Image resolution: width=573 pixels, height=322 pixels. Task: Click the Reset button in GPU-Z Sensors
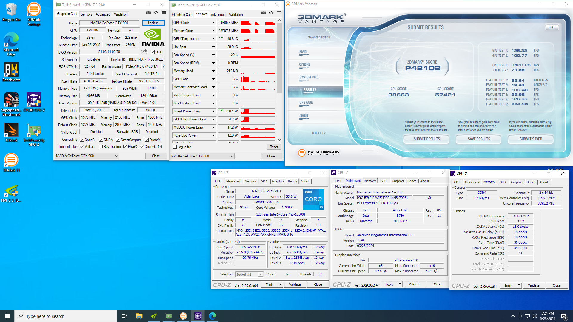[x=274, y=147]
